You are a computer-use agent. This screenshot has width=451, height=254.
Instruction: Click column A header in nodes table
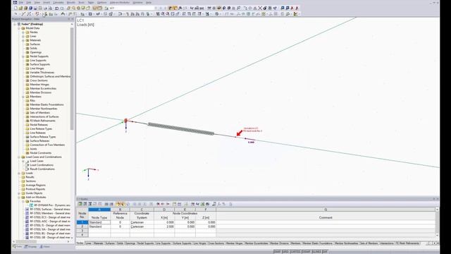[99, 210]
